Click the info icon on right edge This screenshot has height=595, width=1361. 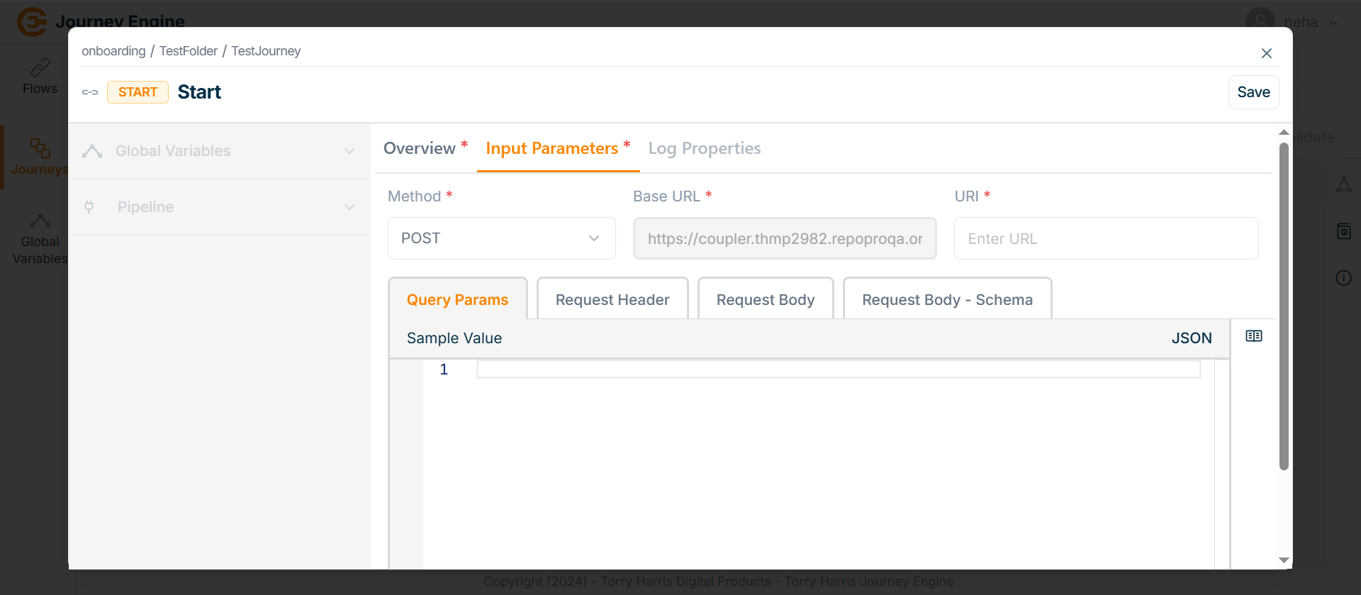click(1343, 278)
